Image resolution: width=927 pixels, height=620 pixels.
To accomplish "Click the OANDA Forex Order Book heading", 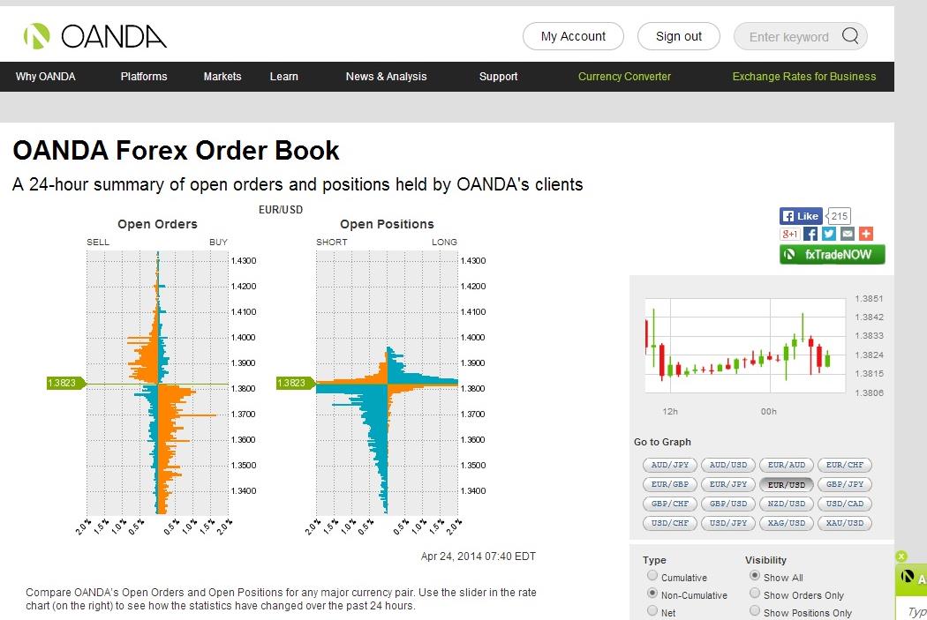I will point(177,151).
